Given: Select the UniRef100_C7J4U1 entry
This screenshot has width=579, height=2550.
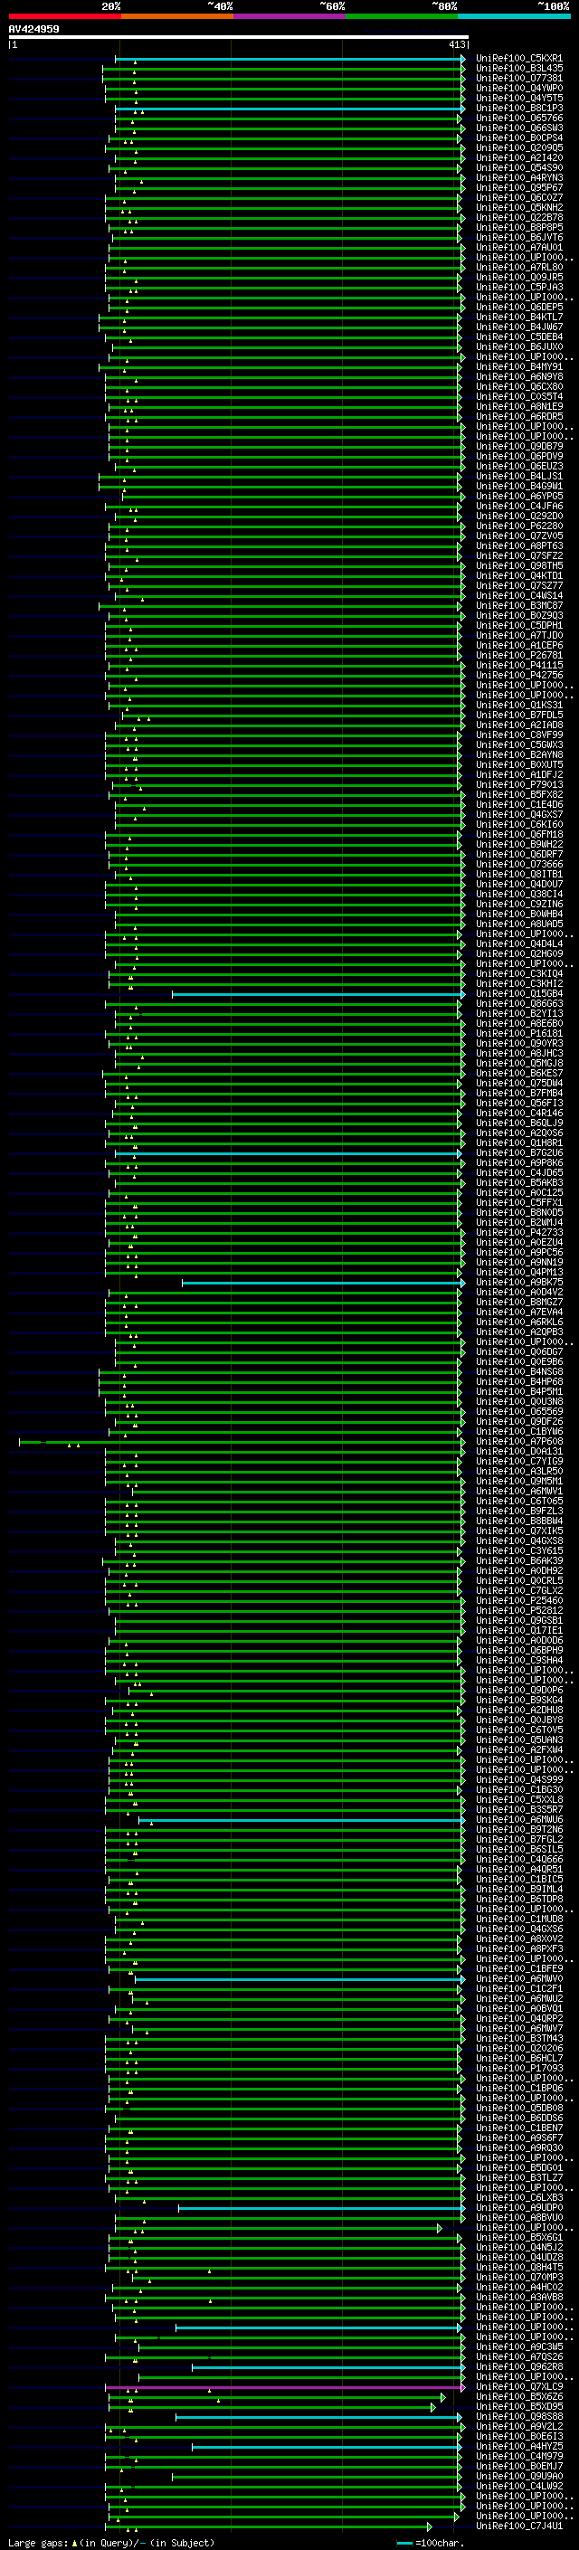Looking at the screenshot, I should coord(518,2526).
